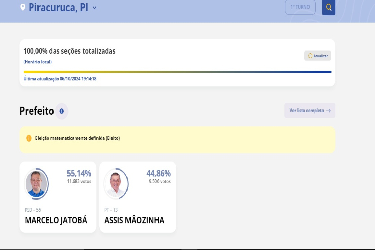This screenshot has height=250, width=375.
Task: Click the totalization progress bar
Action: coord(178,72)
